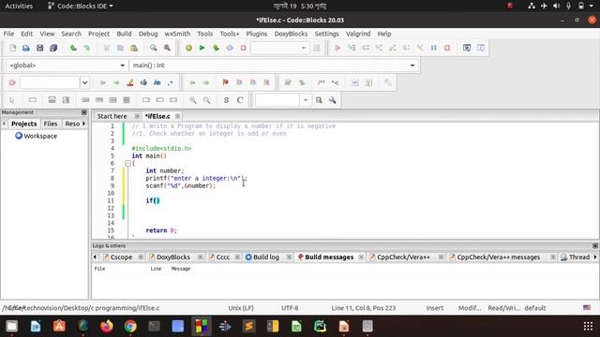Save the current file with the Save icon

(39, 48)
